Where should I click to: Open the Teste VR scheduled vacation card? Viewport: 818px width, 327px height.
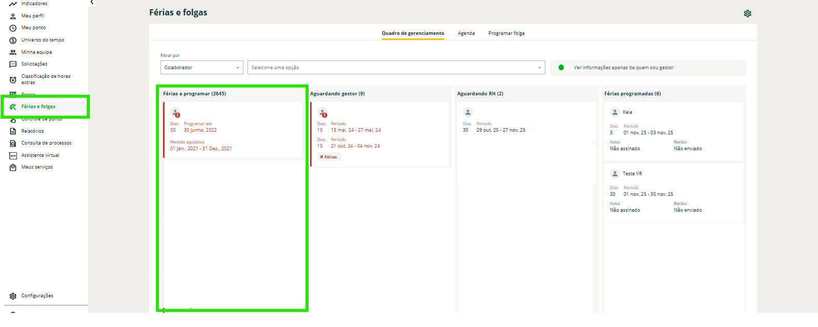(673, 192)
